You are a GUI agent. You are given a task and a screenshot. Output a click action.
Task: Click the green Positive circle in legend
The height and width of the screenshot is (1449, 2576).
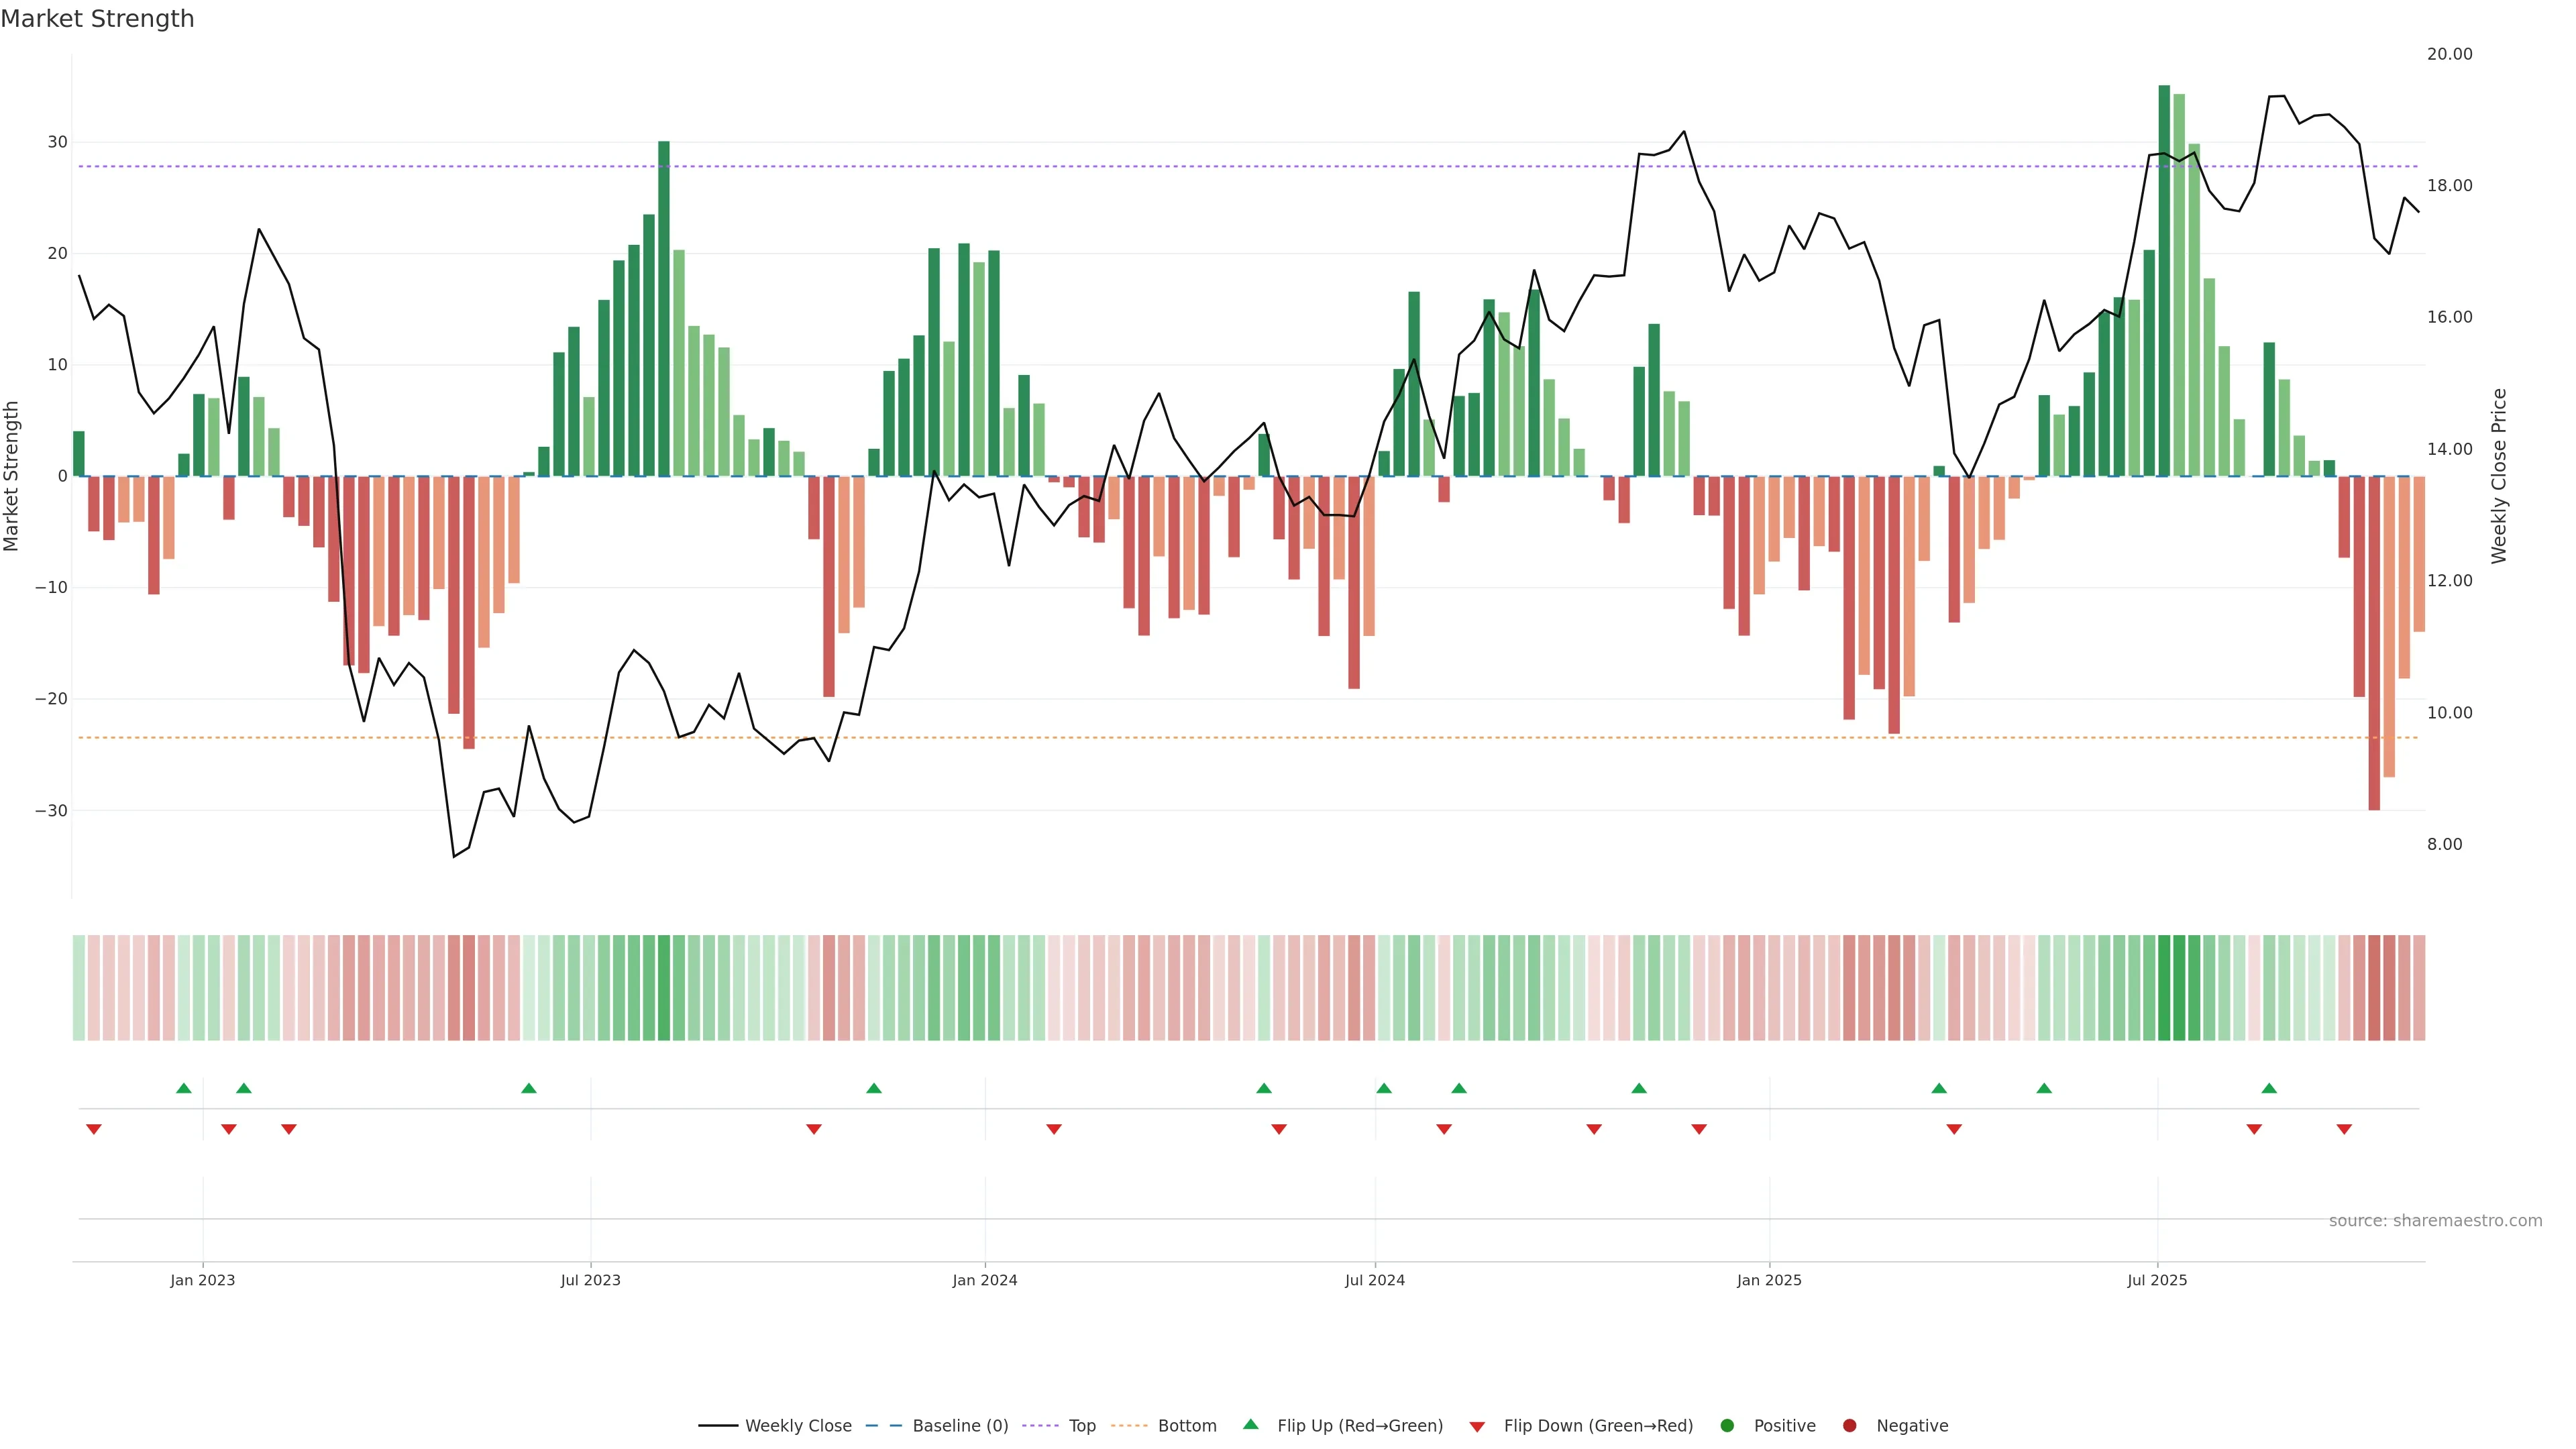coord(1727,1426)
